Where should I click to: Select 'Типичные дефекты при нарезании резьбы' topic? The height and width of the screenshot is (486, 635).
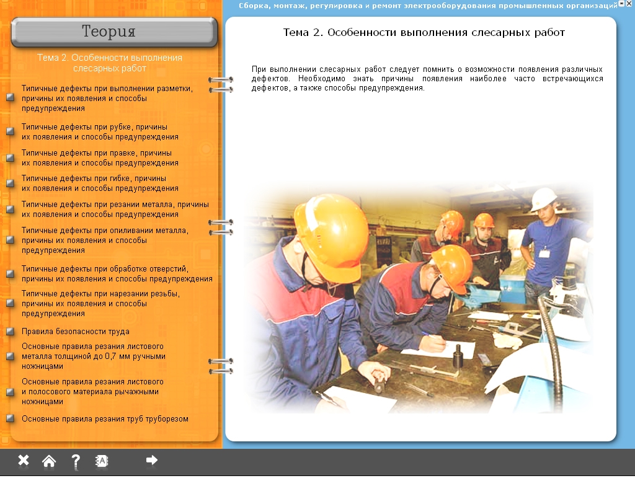point(100,303)
